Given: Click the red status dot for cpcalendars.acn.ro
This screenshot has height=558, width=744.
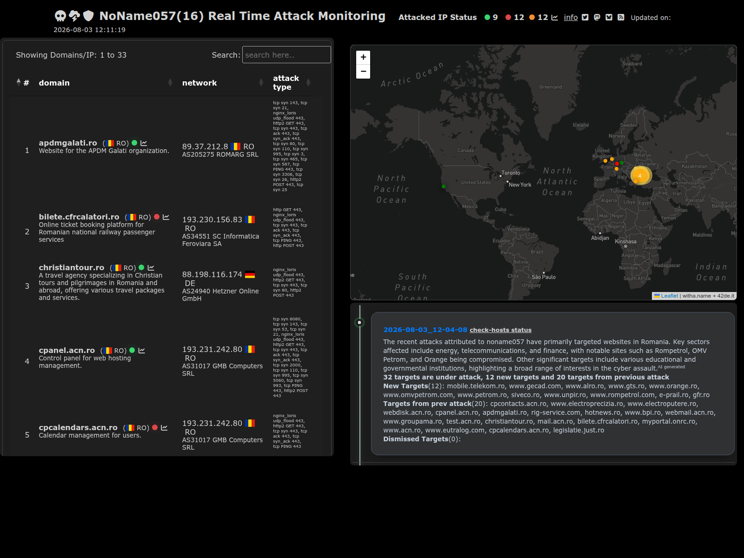Looking at the screenshot, I should pos(155,428).
